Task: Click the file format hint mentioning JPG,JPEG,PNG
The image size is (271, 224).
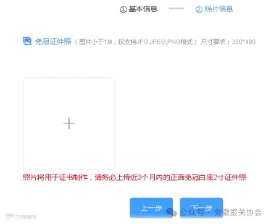Action: coord(136,42)
